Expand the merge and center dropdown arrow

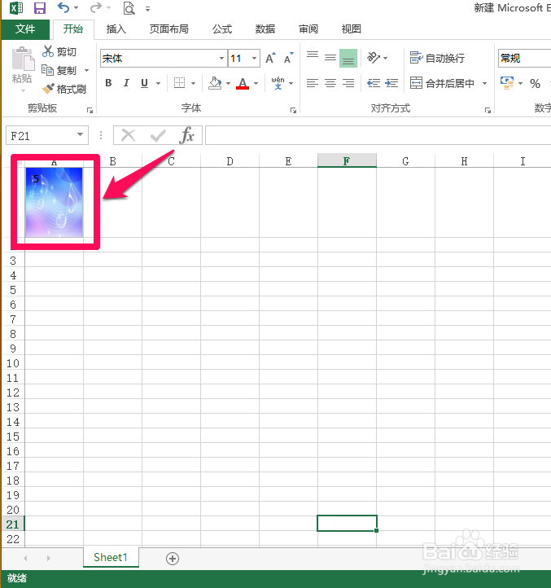484,83
